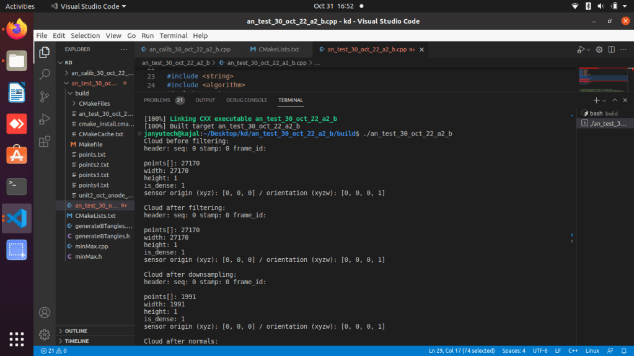Maximize the terminal panel size
This screenshot has height=356, width=634.
(x=614, y=100)
